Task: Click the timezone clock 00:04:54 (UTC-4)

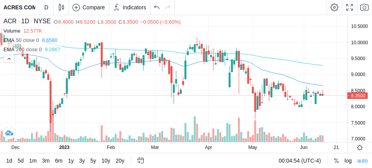Action: [x=300, y=161]
